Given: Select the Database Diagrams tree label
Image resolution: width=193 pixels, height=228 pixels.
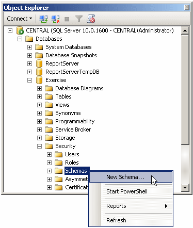Looking at the screenshot, I should (x=79, y=88).
